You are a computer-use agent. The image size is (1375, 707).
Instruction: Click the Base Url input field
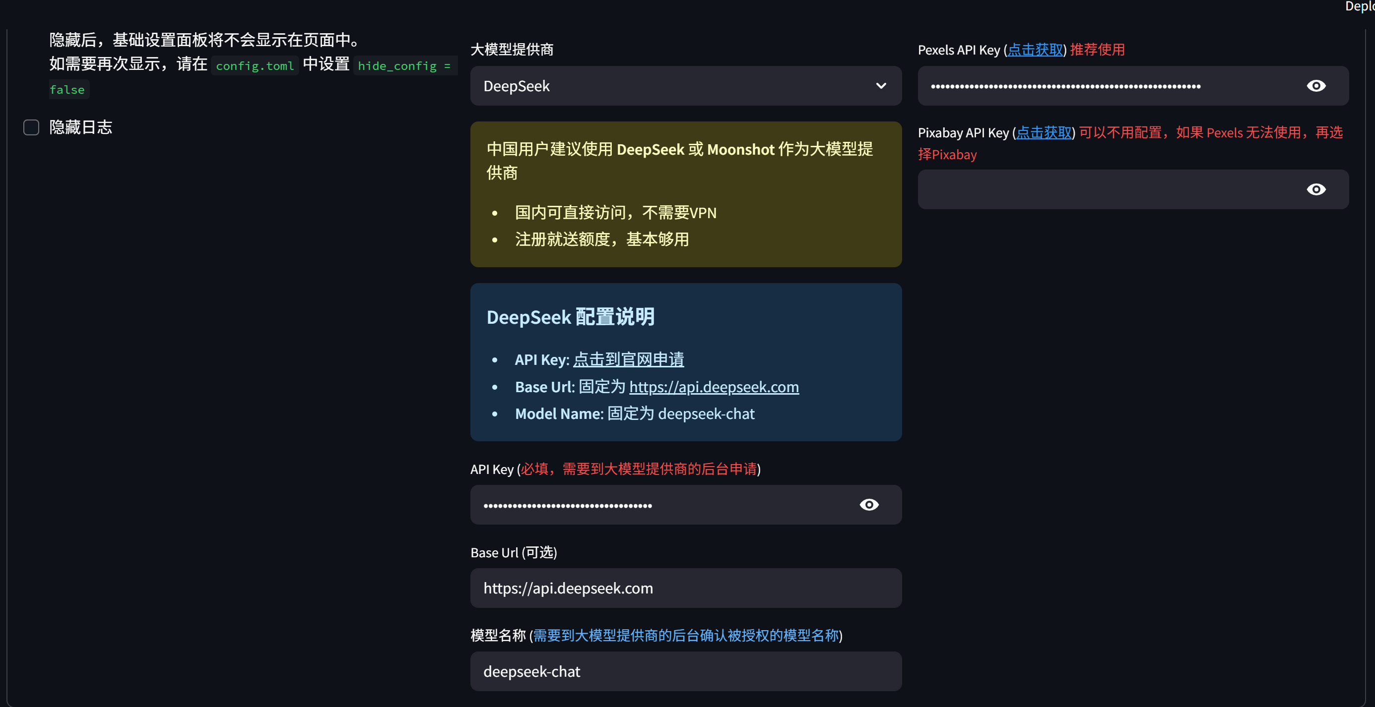pos(685,588)
